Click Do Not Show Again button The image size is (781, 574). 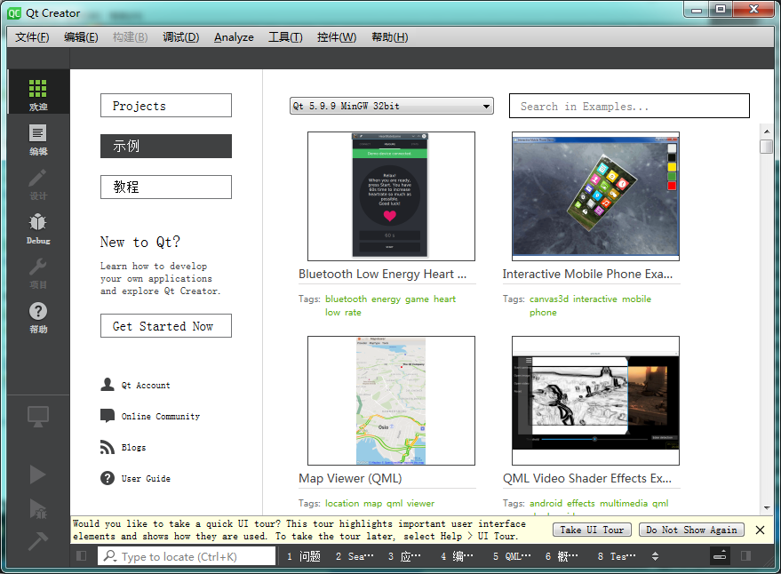tap(691, 530)
